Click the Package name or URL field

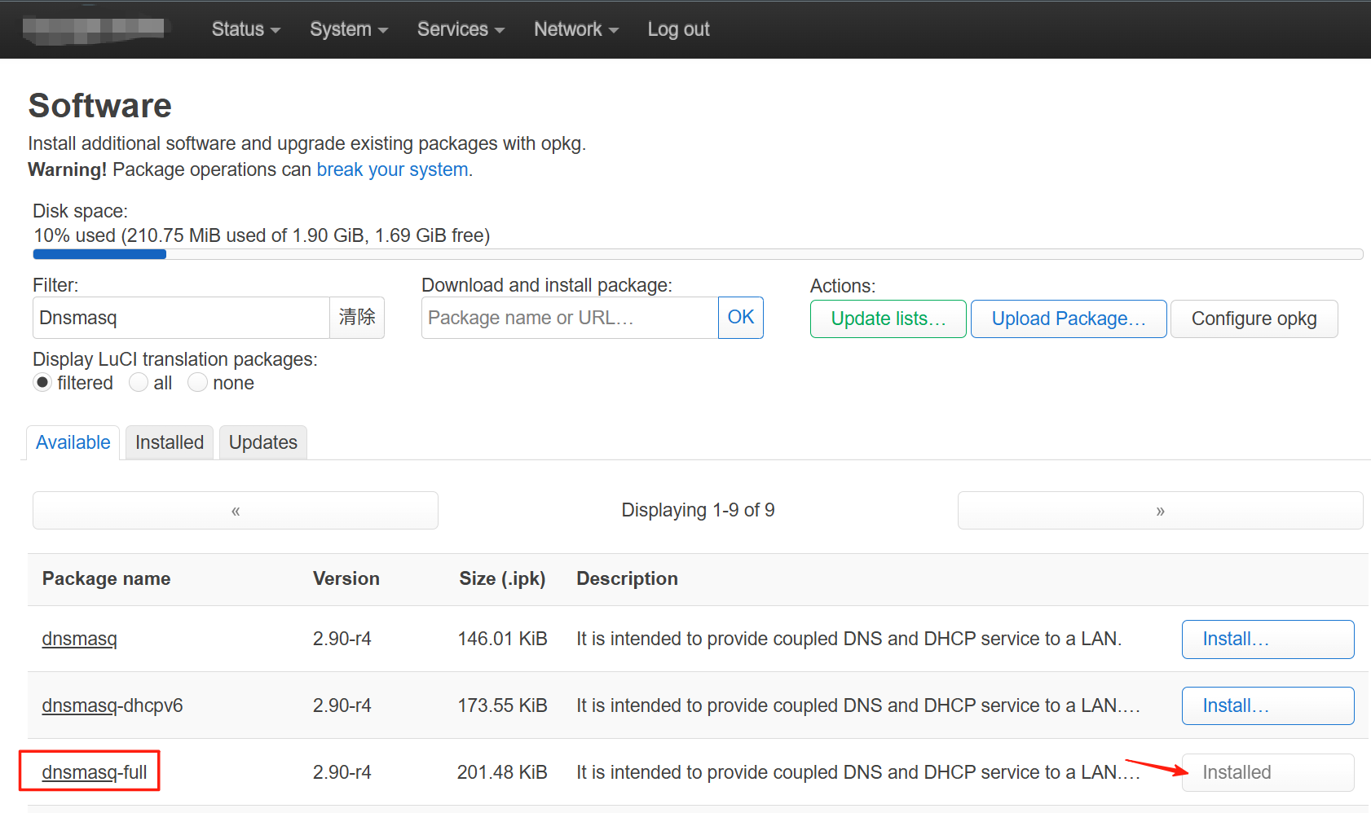pyautogui.click(x=569, y=318)
